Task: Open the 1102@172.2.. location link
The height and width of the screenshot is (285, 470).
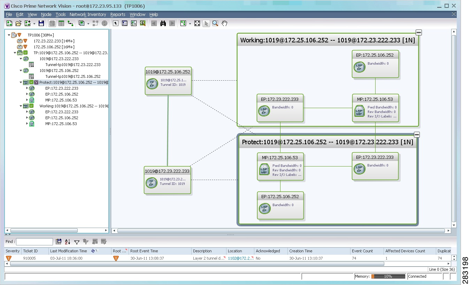Action: pyautogui.click(x=239, y=258)
